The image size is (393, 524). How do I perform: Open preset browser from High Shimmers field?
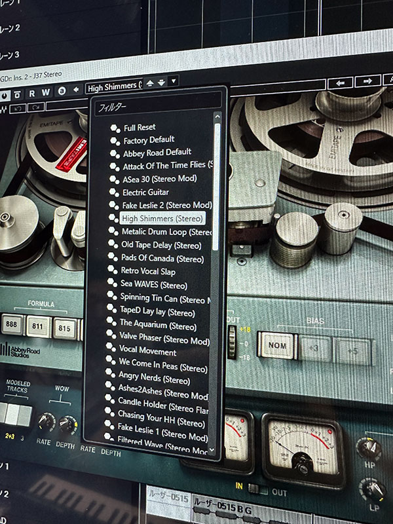114,86
